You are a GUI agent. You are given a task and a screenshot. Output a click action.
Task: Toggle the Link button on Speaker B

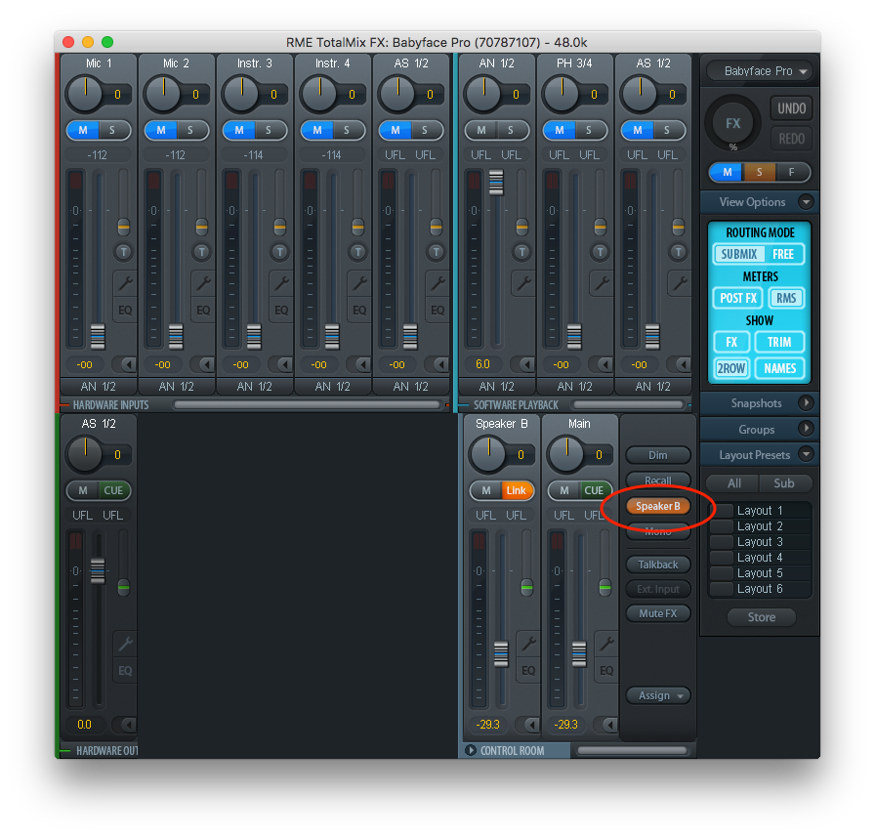pos(517,490)
